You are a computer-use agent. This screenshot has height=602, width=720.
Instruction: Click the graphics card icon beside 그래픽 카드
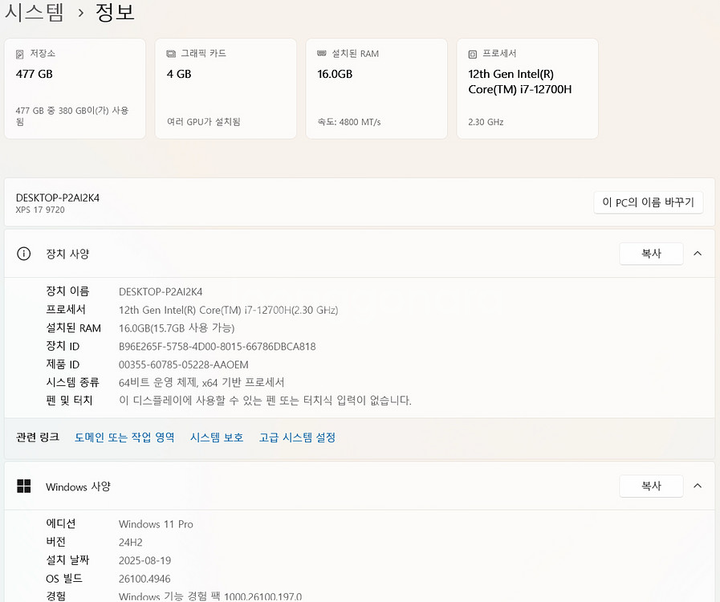[x=171, y=54]
